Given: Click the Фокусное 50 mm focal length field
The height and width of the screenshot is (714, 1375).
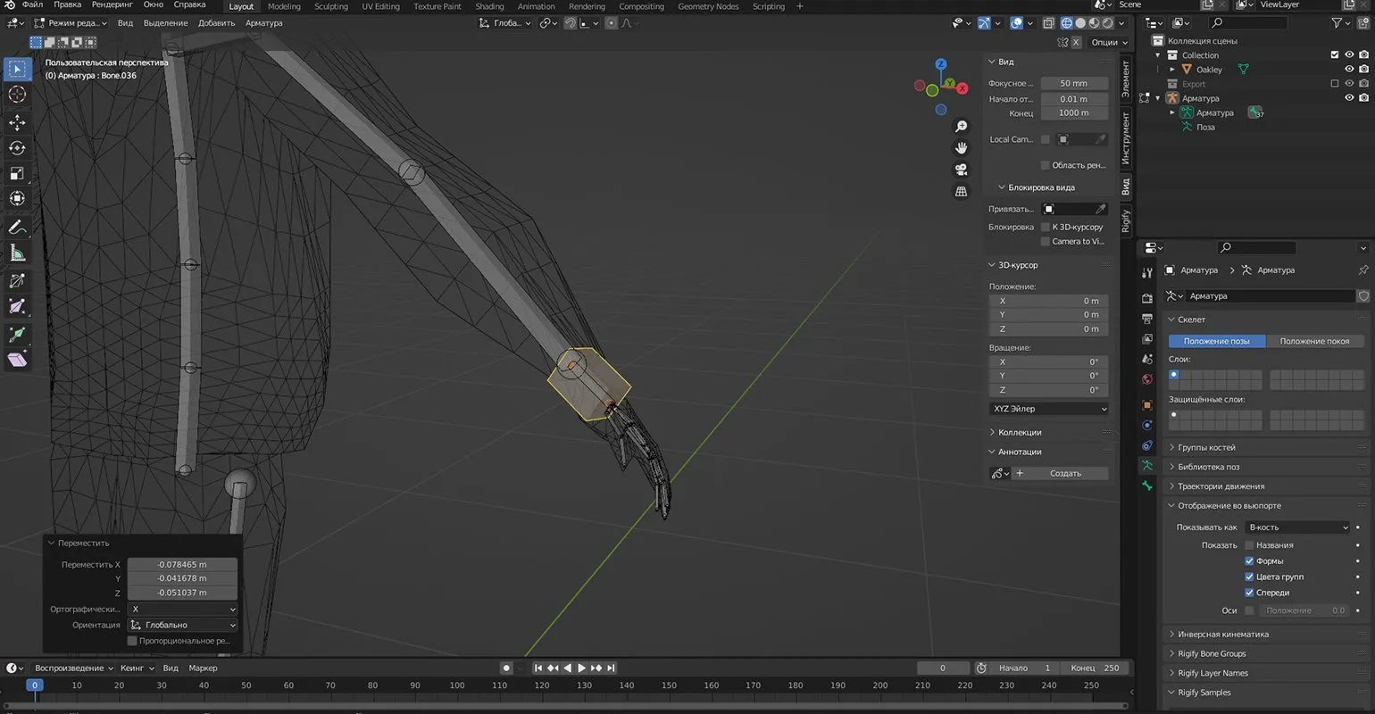Looking at the screenshot, I should [x=1073, y=83].
